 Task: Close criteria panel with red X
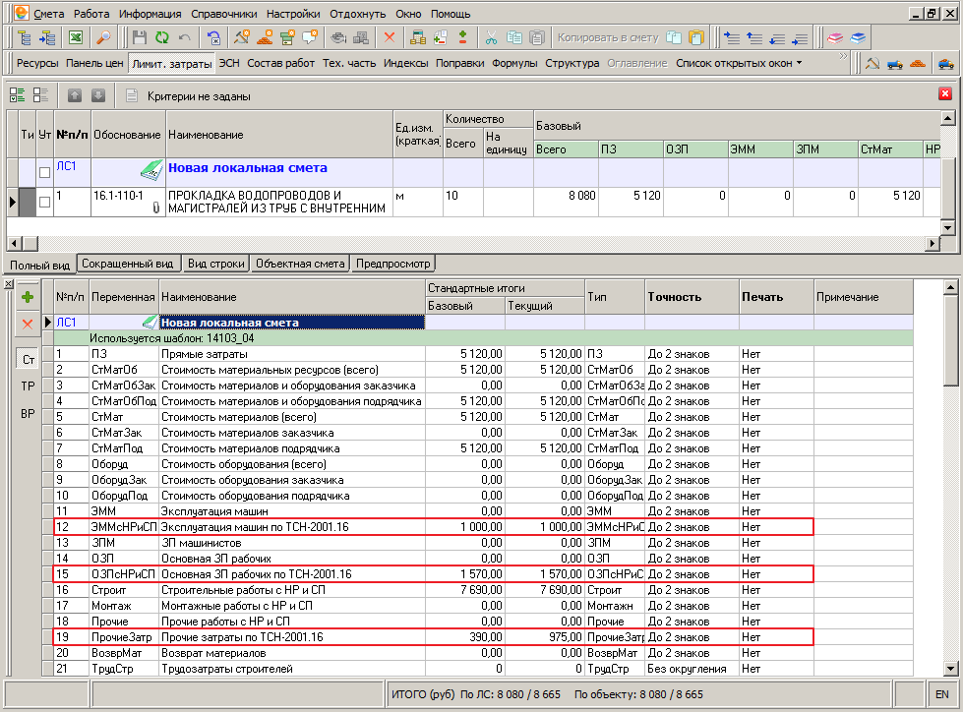(x=945, y=93)
